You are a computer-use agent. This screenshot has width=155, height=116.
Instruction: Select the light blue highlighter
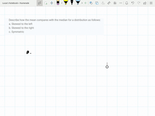click(78, 2)
